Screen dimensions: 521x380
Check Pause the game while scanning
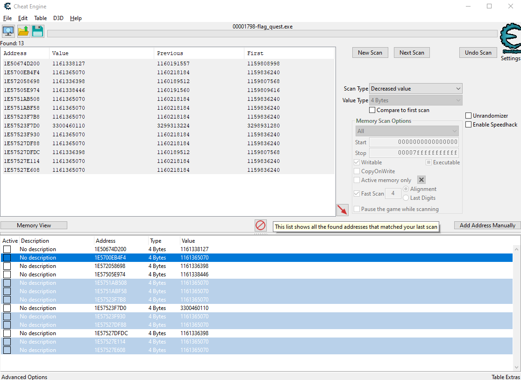(357, 209)
